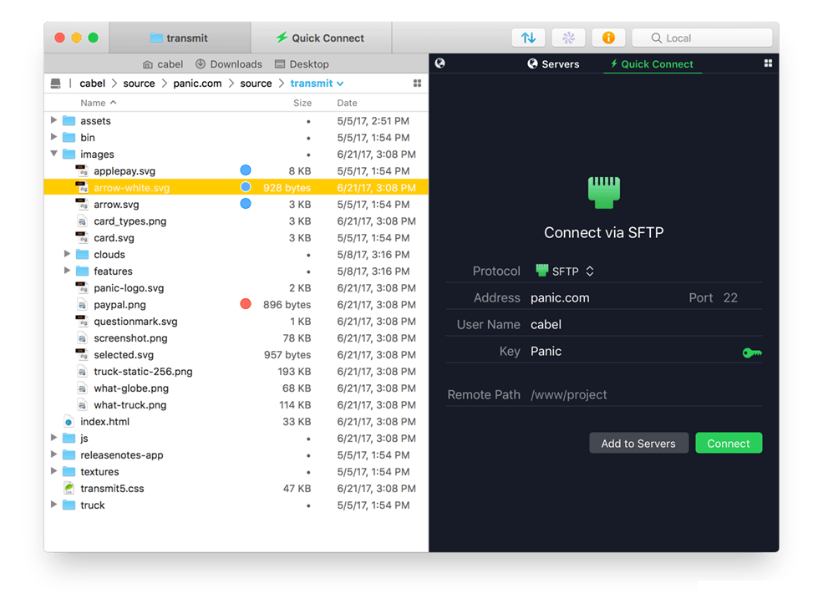Screen dimensions: 823x614
Task: Click blue tag dot on arrow.svg
Action: click(245, 204)
